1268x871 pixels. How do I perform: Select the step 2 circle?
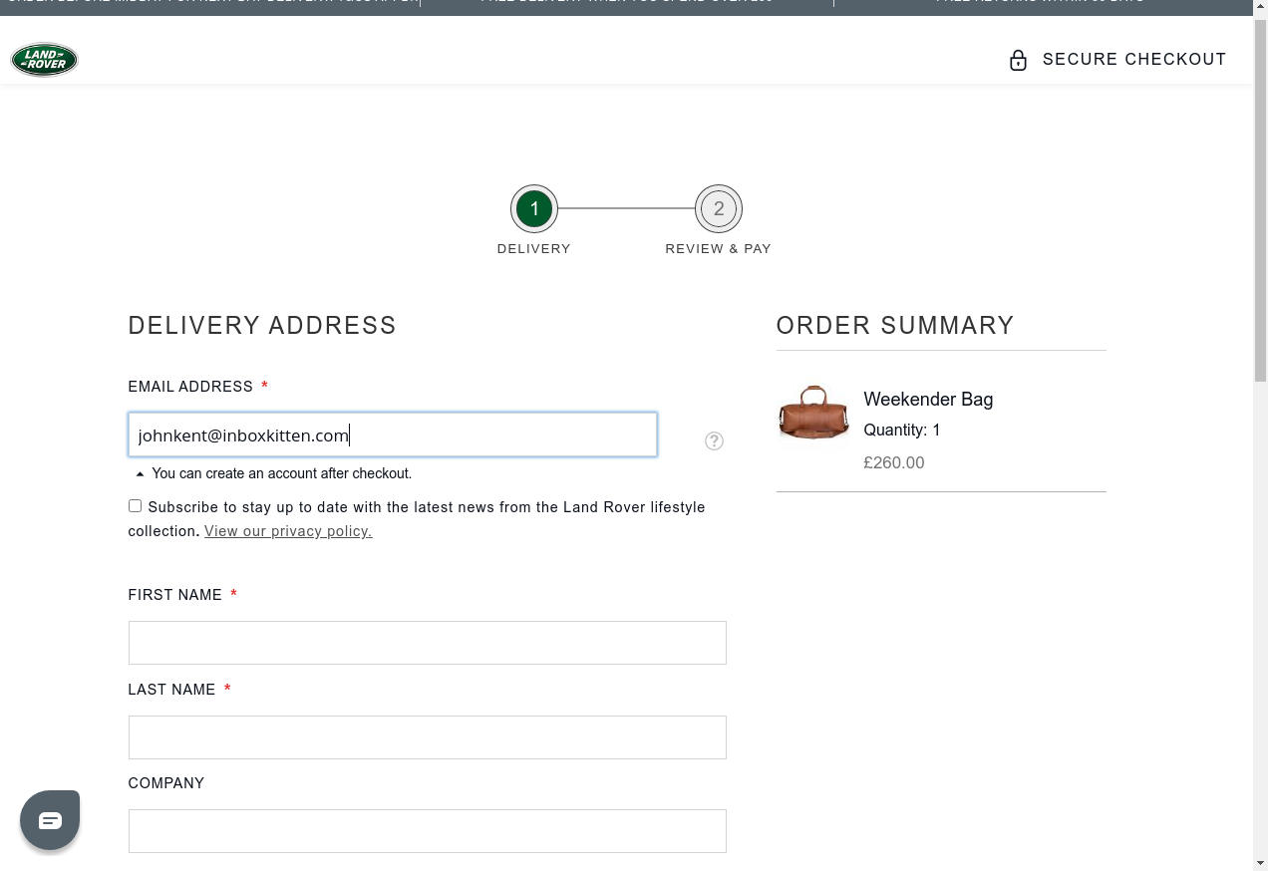pyautogui.click(x=719, y=209)
